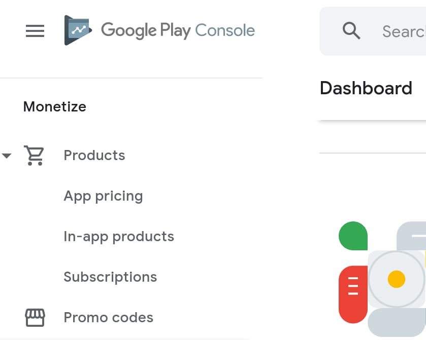The image size is (426, 340).
Task: Click the green circle illustration shape
Action: pos(352,236)
